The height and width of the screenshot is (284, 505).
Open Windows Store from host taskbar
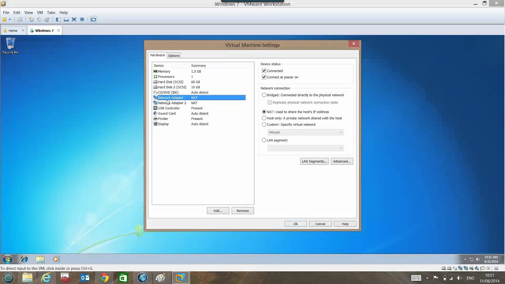123,278
